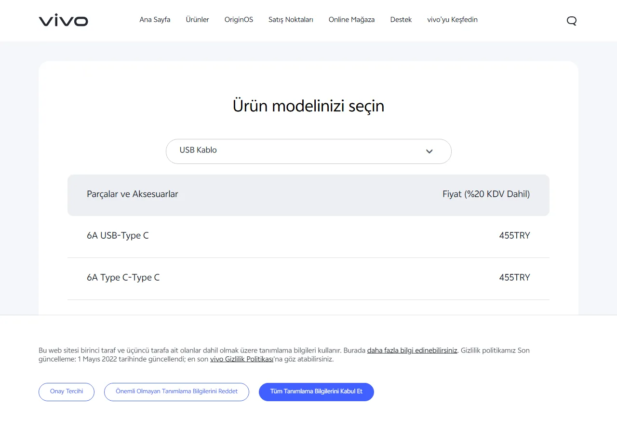Open the Destek menu
This screenshot has height=434, width=617.
401,20
